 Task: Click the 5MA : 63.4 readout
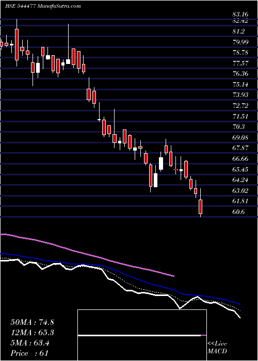tap(30, 343)
